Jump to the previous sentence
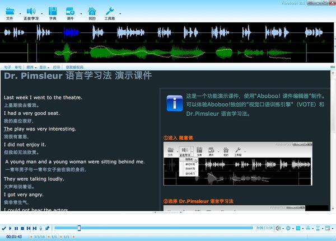Screen dimensions: 336x241 [29, 228]
